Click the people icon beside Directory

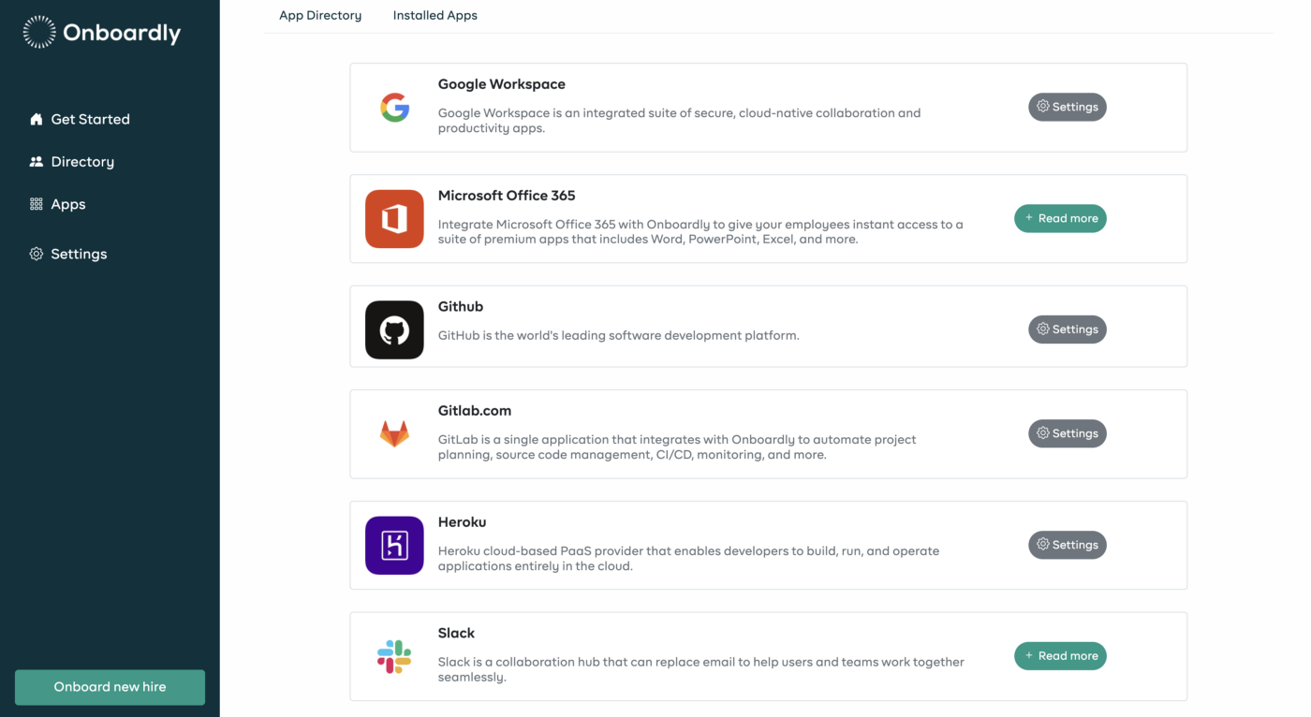tap(37, 162)
